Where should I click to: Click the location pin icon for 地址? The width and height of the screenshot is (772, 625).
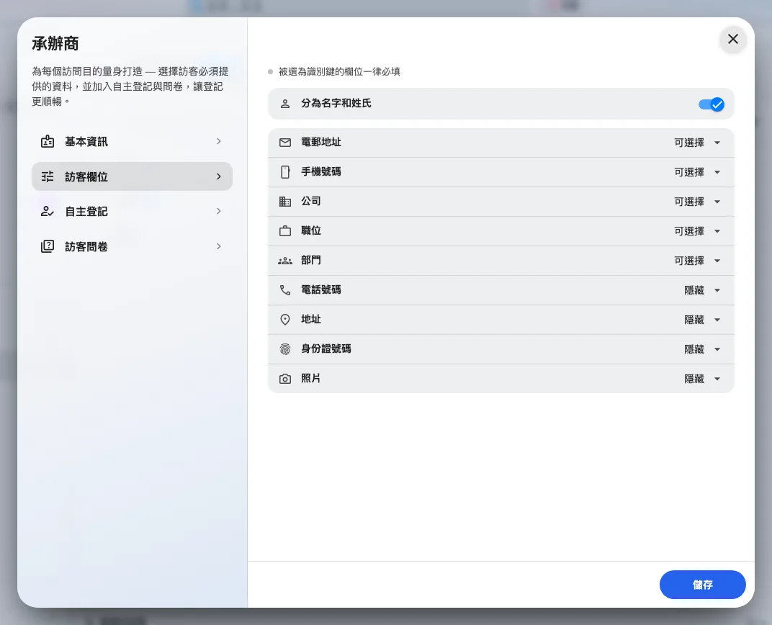tap(285, 320)
